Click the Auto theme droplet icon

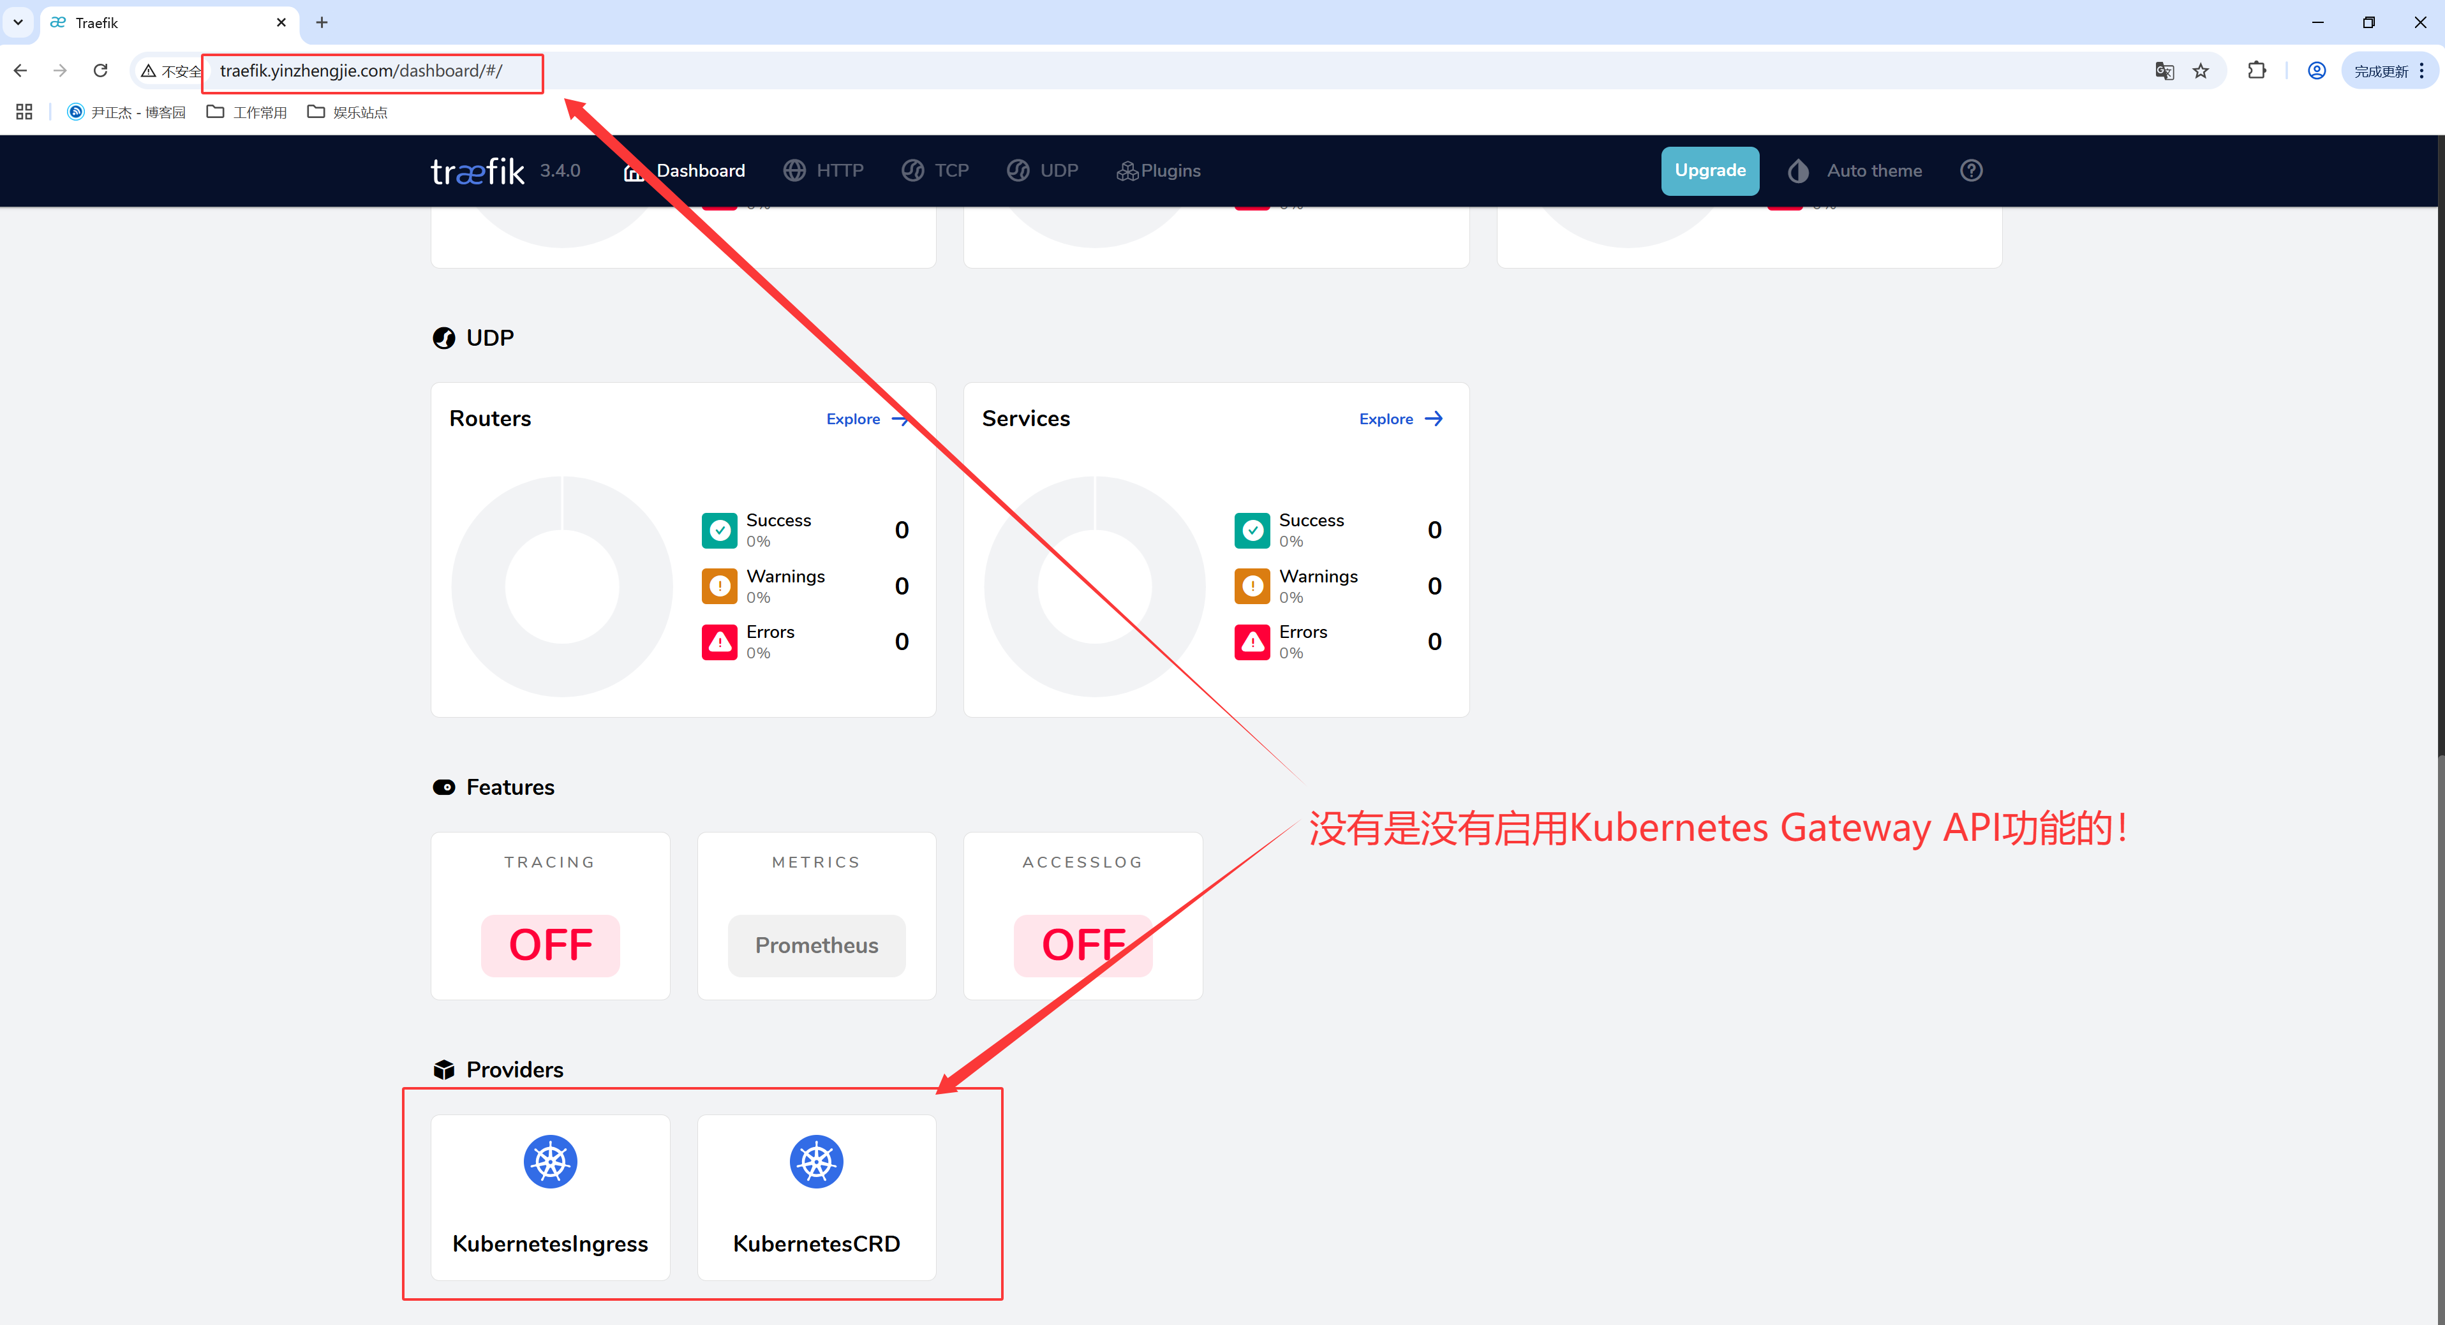coord(1797,171)
